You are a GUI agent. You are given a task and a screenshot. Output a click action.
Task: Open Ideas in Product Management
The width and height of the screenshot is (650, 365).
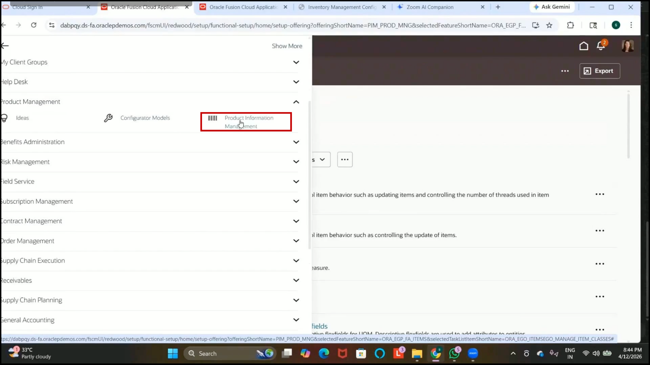click(x=22, y=118)
